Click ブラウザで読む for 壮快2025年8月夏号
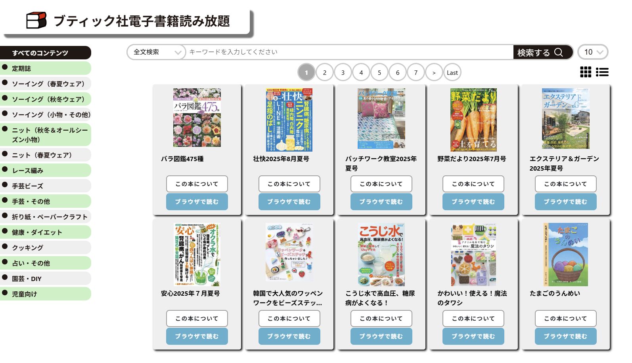This screenshot has width=632, height=363. tap(289, 201)
